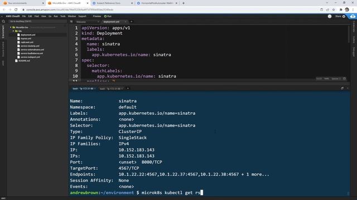Maximize the terminal panel

click(342, 88)
